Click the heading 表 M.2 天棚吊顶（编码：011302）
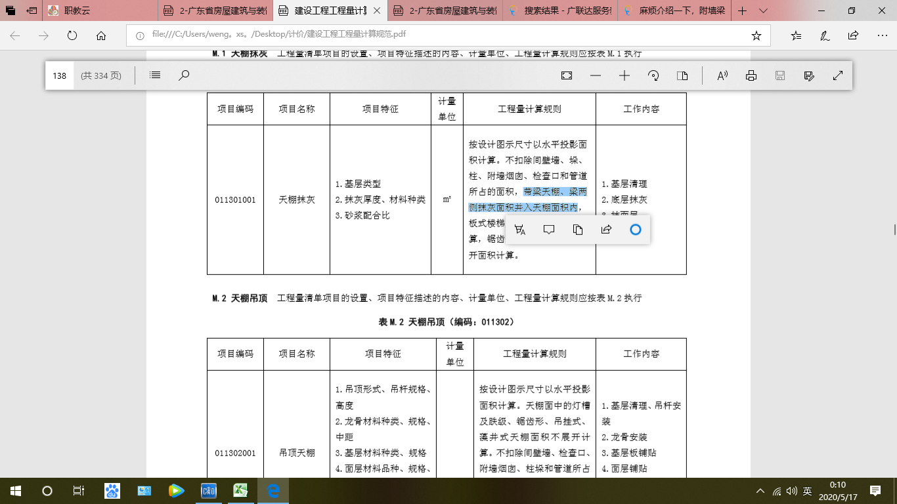The image size is (897, 504). [x=447, y=322]
